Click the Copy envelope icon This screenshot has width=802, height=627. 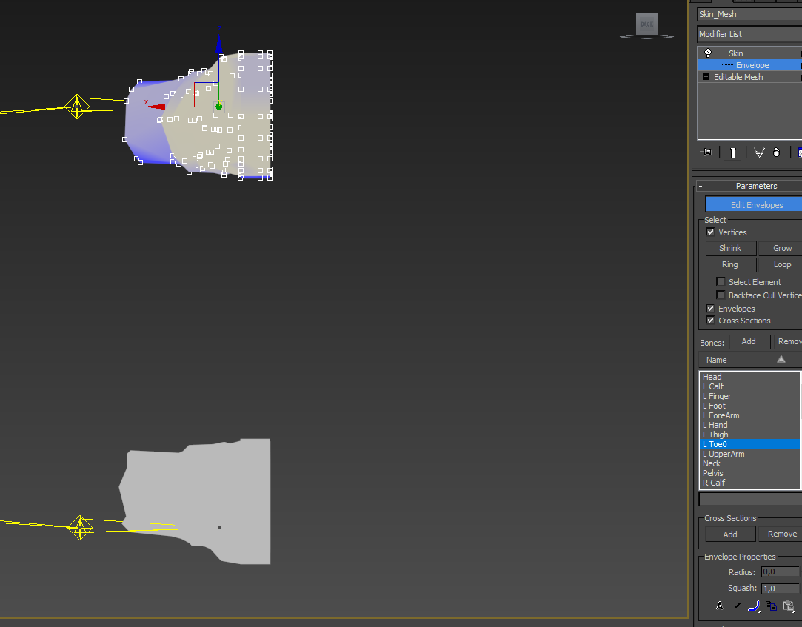pos(771,606)
